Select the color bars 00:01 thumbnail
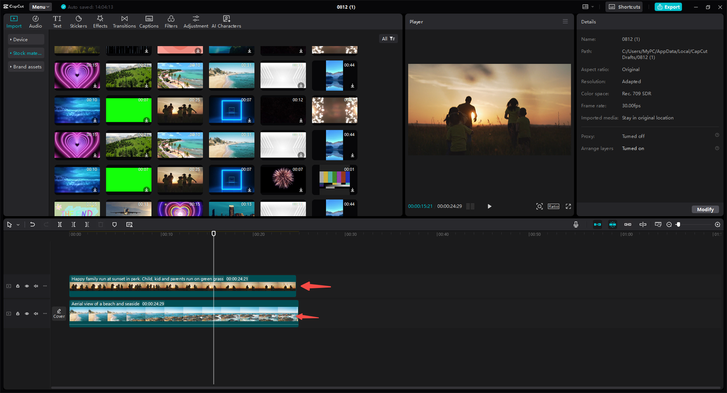 click(335, 179)
